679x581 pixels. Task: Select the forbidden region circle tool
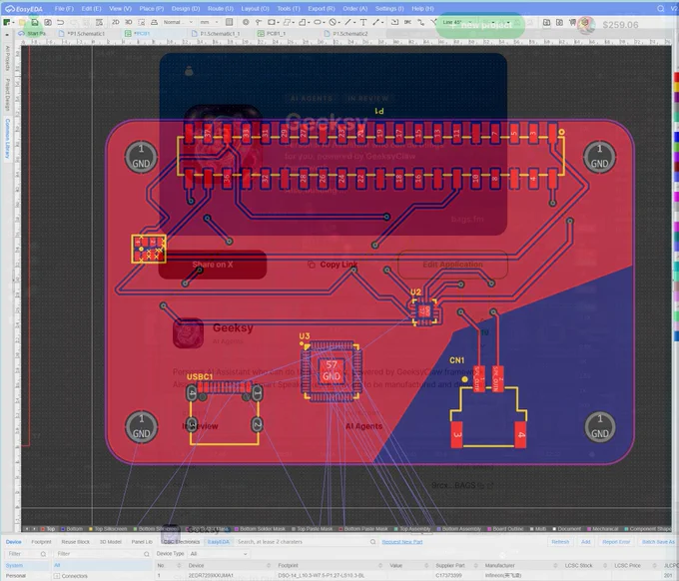pyautogui.click(x=333, y=22)
